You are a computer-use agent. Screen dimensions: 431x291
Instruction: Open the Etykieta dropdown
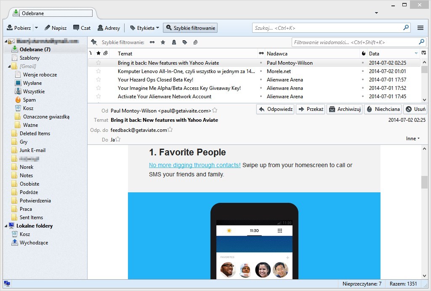[x=144, y=28]
